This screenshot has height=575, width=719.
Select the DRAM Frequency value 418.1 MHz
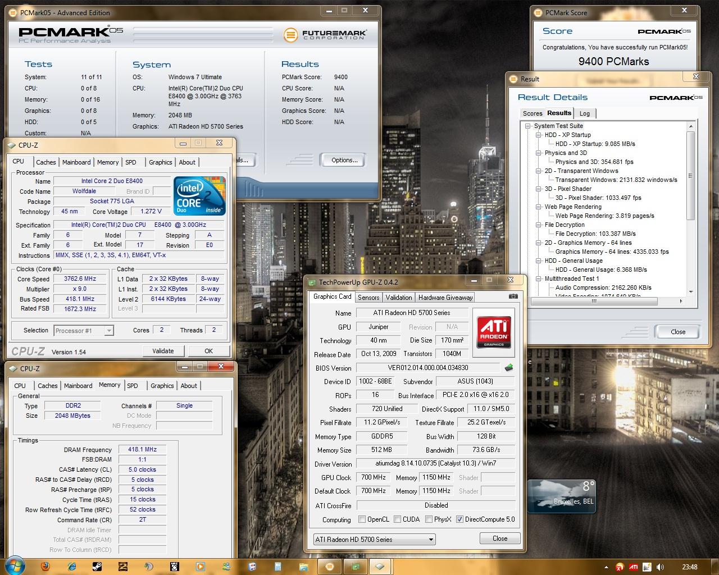point(142,449)
